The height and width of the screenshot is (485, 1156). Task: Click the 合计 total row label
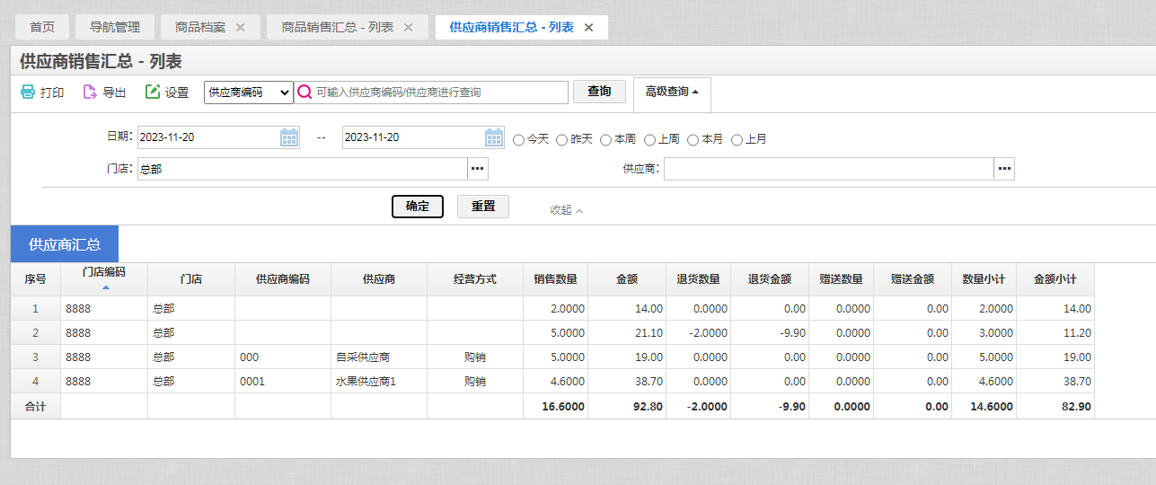click(x=35, y=406)
